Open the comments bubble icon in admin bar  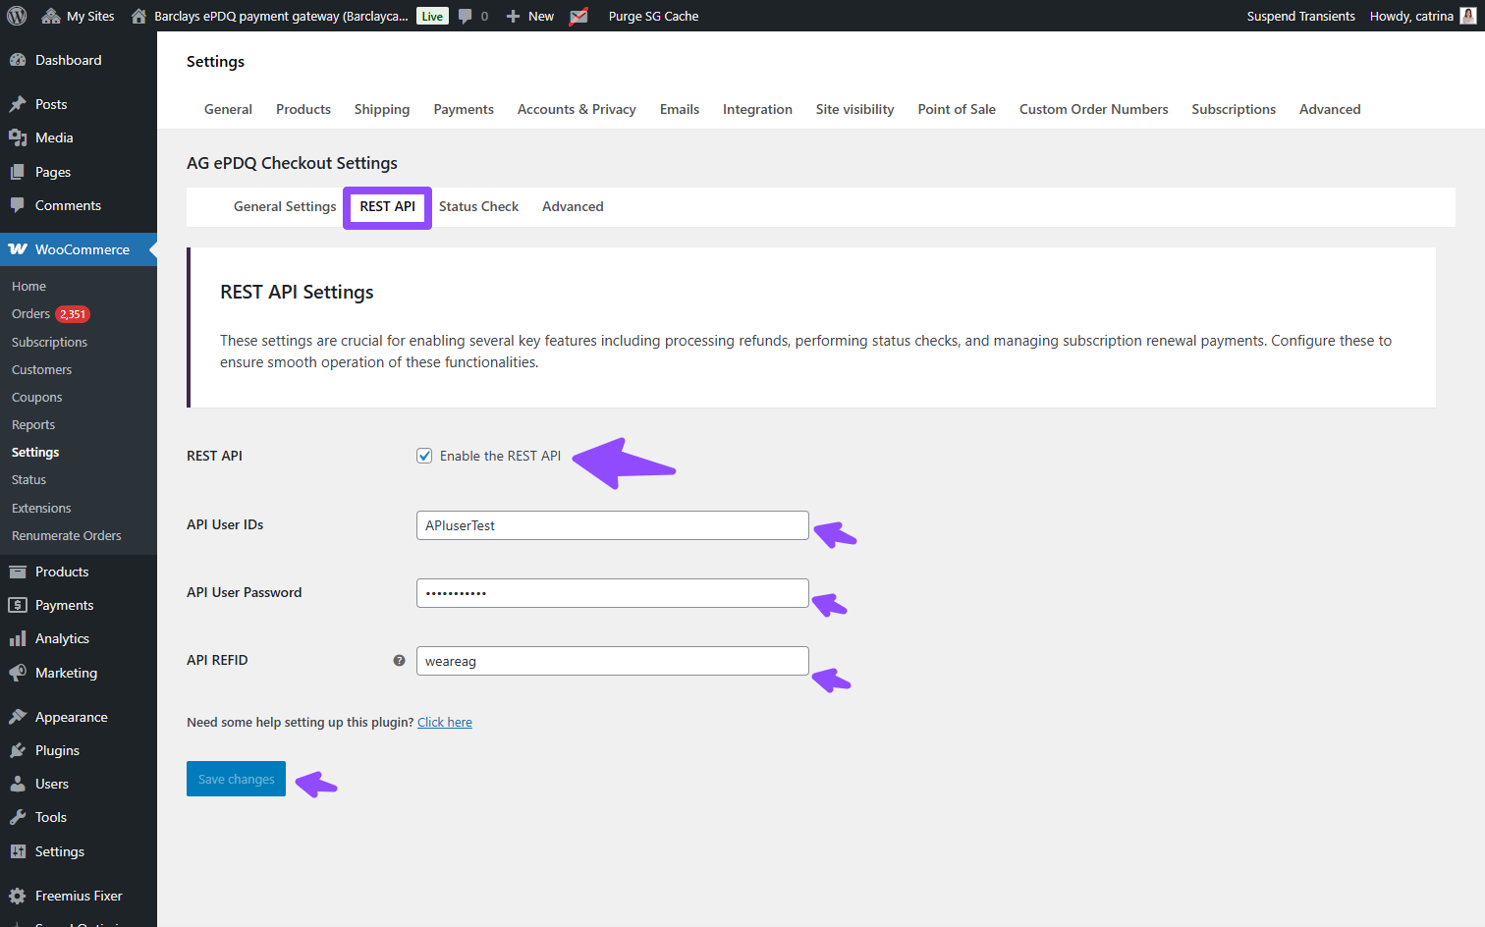click(466, 17)
